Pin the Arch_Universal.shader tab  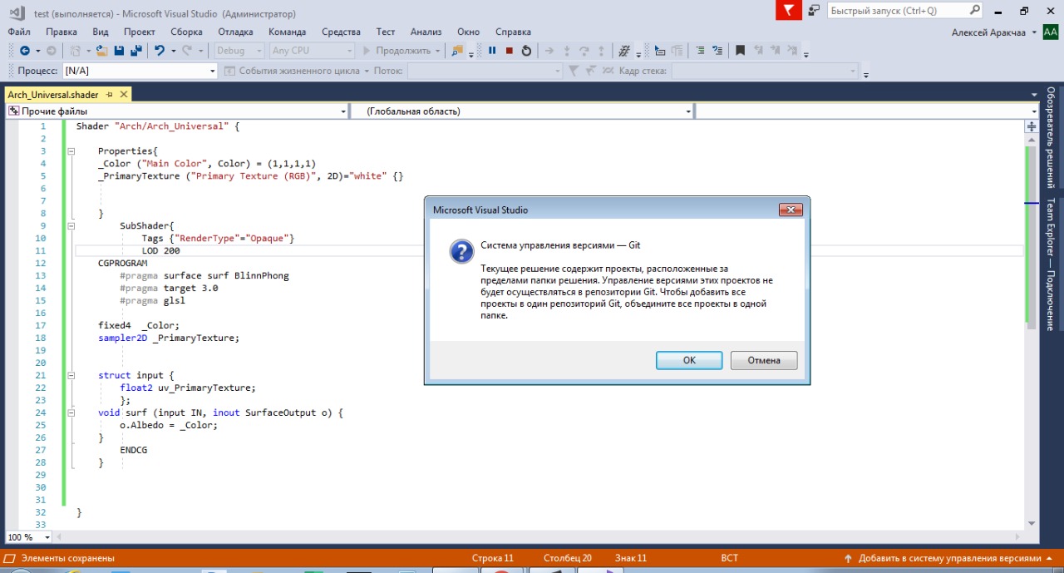point(109,95)
